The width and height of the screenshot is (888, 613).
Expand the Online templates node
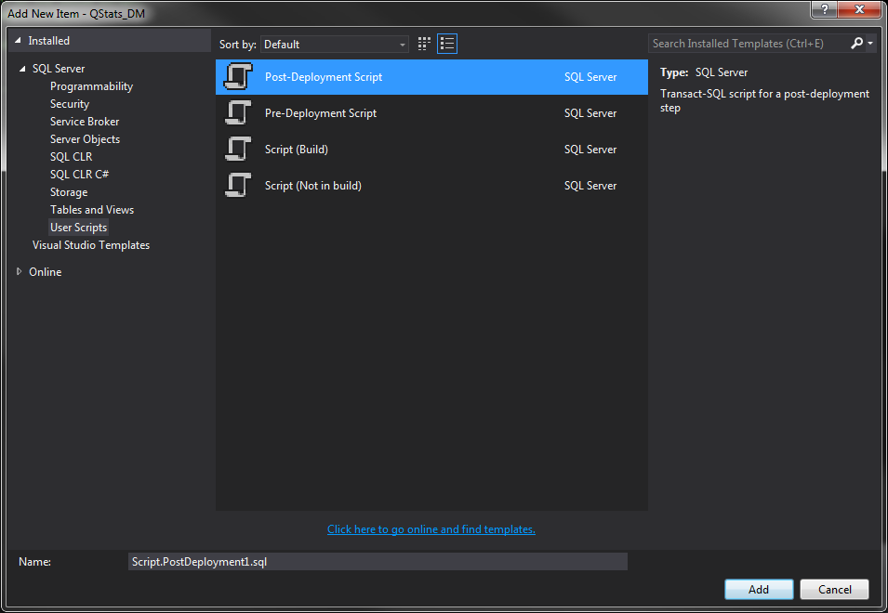(20, 272)
